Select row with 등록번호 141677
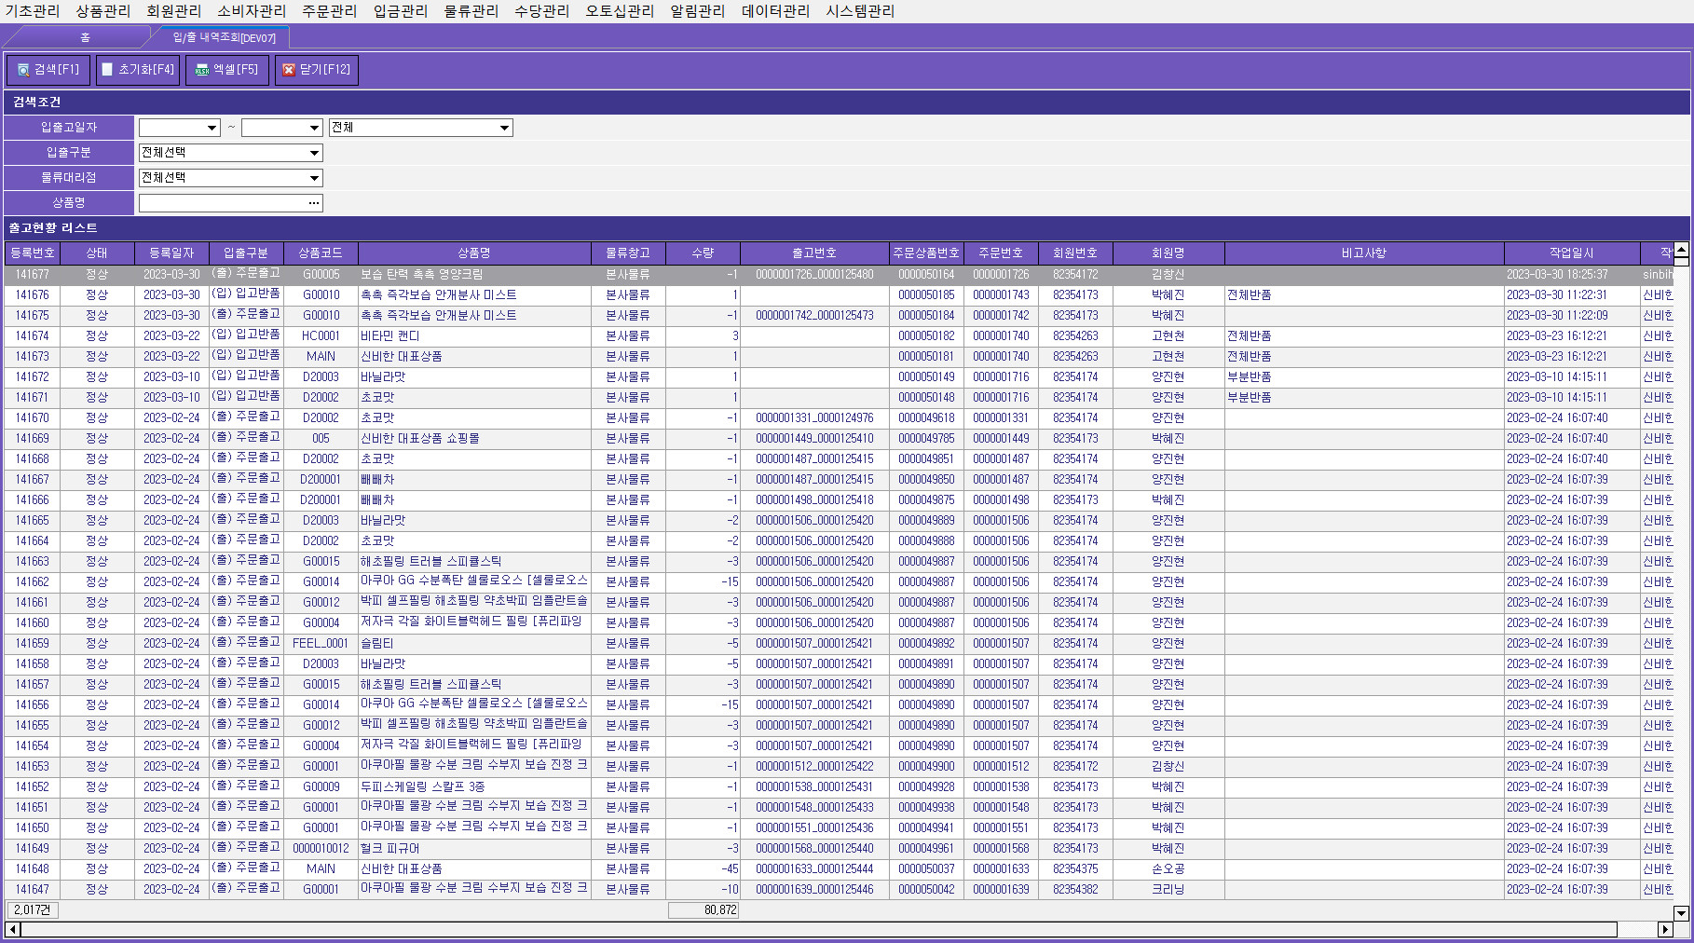Image resolution: width=1694 pixels, height=943 pixels. 839,275
